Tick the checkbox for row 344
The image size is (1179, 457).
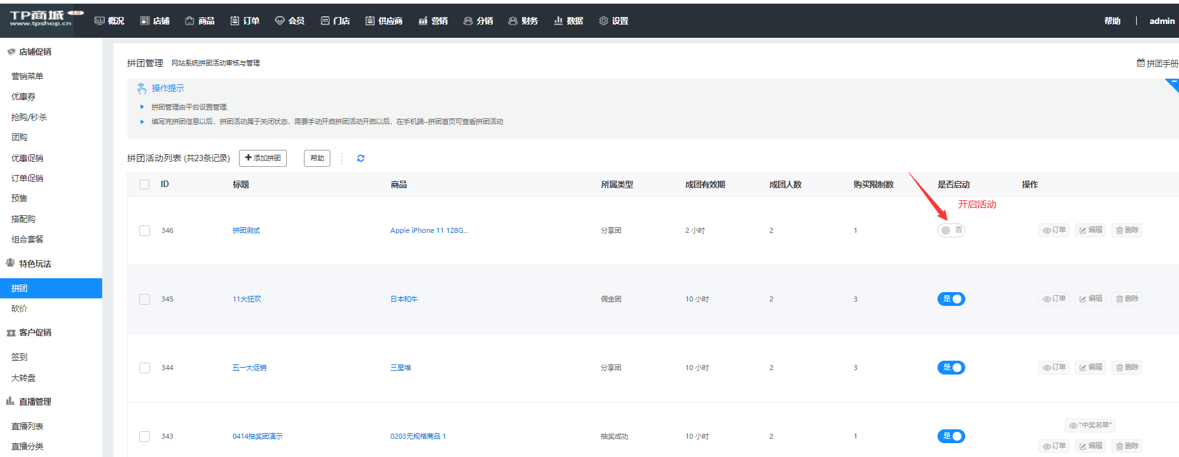145,368
